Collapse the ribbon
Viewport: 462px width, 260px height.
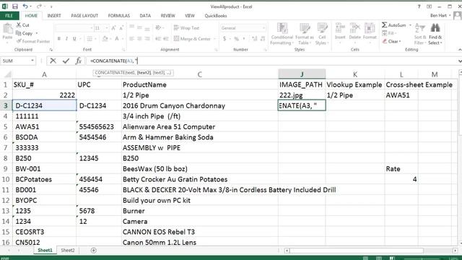pos(460,50)
